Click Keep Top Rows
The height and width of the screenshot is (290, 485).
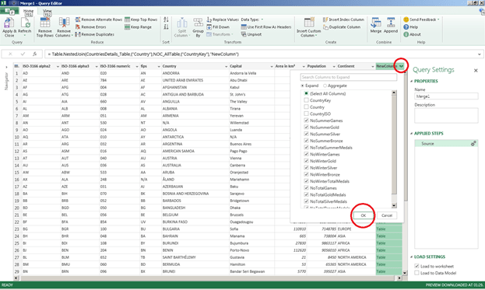click(141, 19)
